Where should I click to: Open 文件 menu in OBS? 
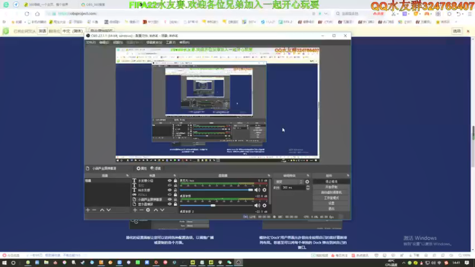[91, 42]
